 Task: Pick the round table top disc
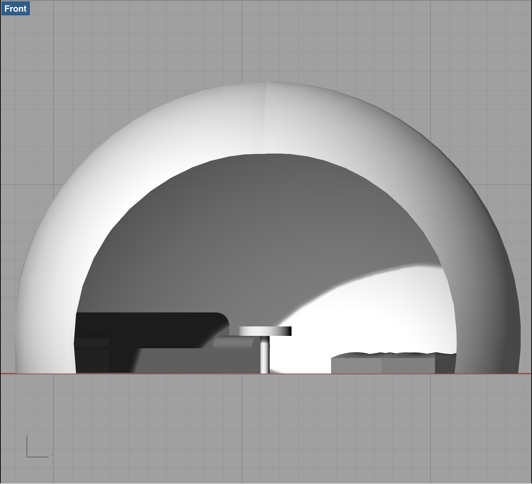pyautogui.click(x=265, y=331)
